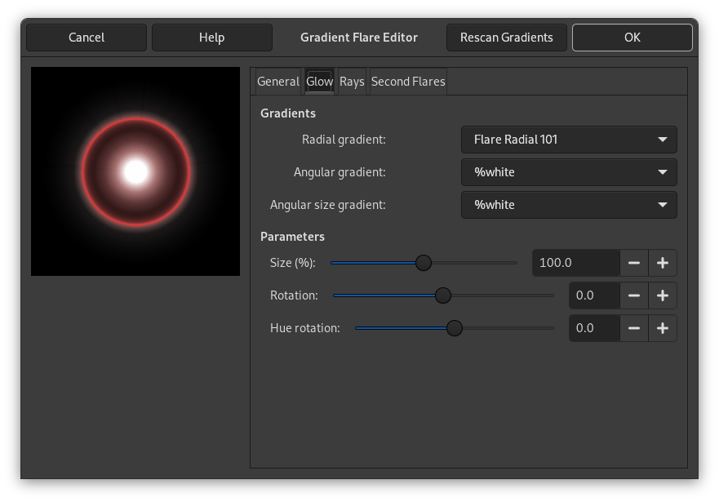Increase Size percentage with plus stepper
The image size is (719, 502).
pos(662,263)
